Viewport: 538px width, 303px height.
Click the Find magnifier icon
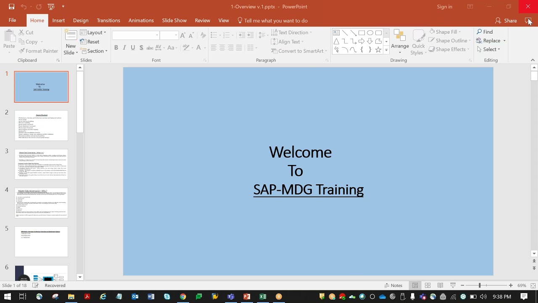point(479,32)
